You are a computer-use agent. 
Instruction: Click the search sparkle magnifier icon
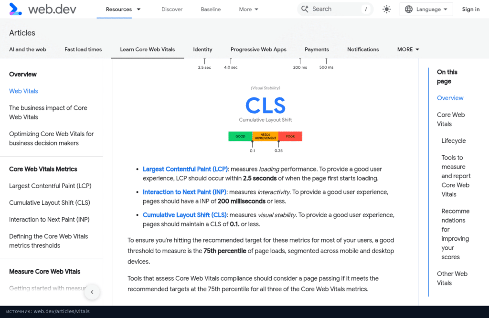(305, 9)
